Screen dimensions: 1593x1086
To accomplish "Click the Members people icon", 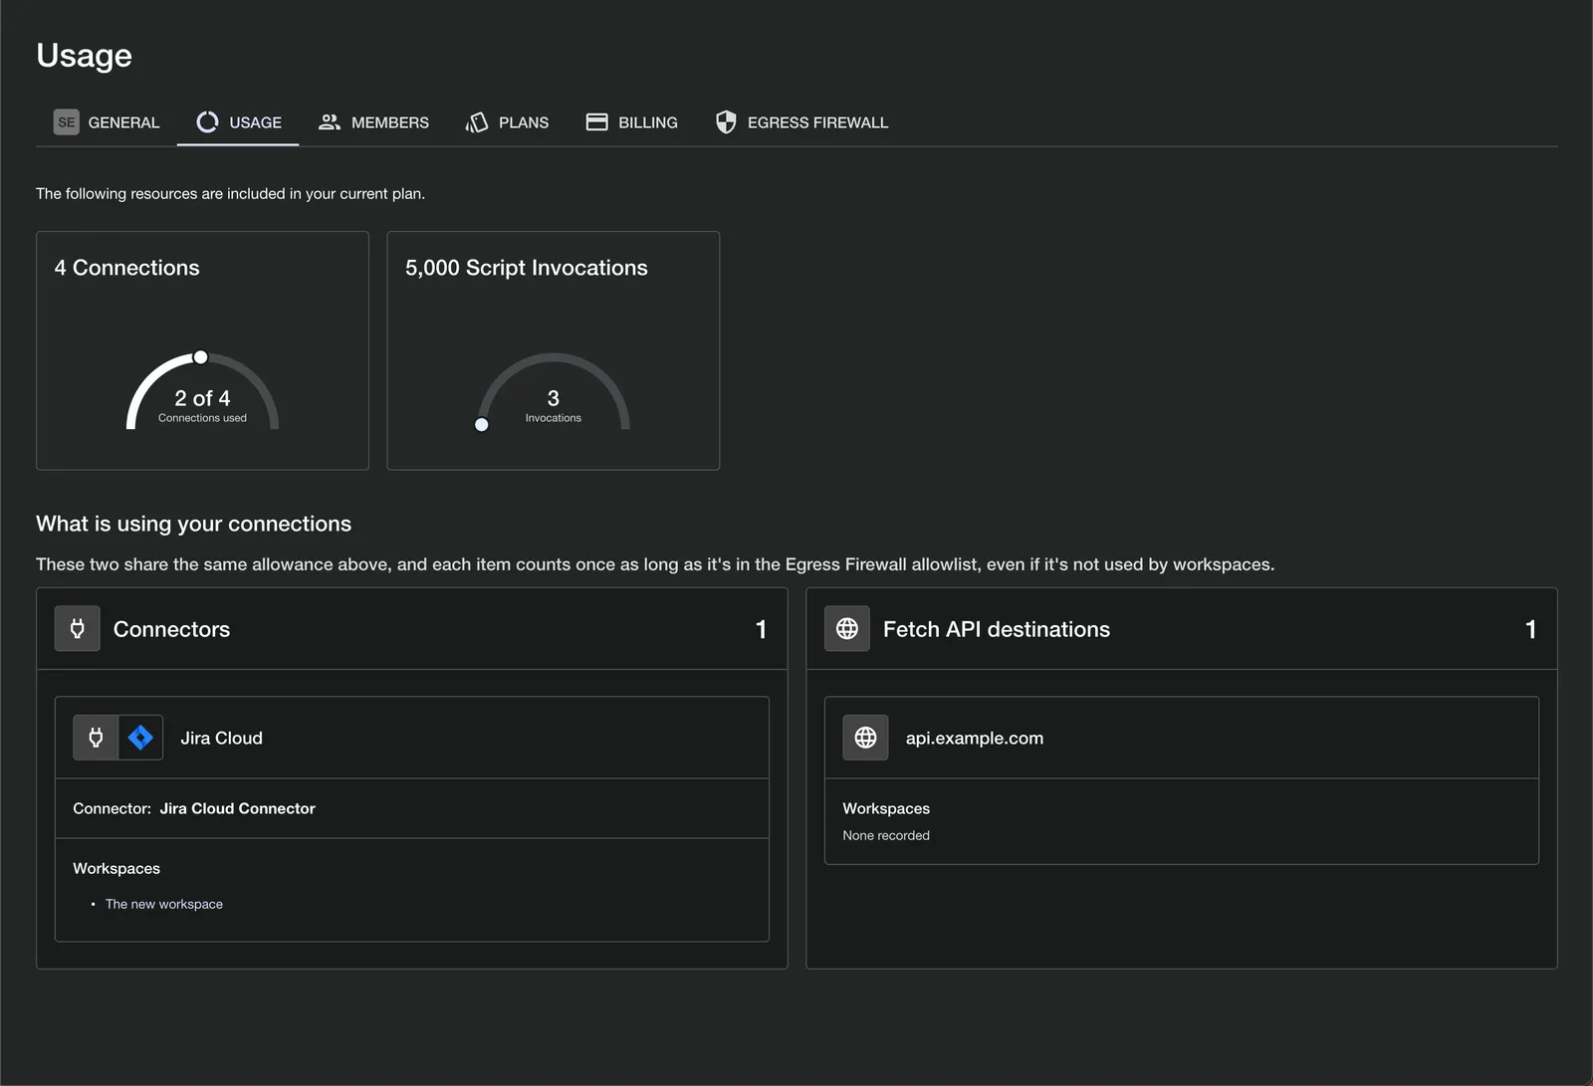I will [x=330, y=122].
